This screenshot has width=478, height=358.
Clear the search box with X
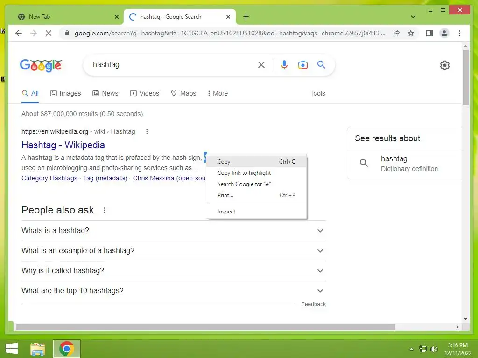tap(261, 64)
